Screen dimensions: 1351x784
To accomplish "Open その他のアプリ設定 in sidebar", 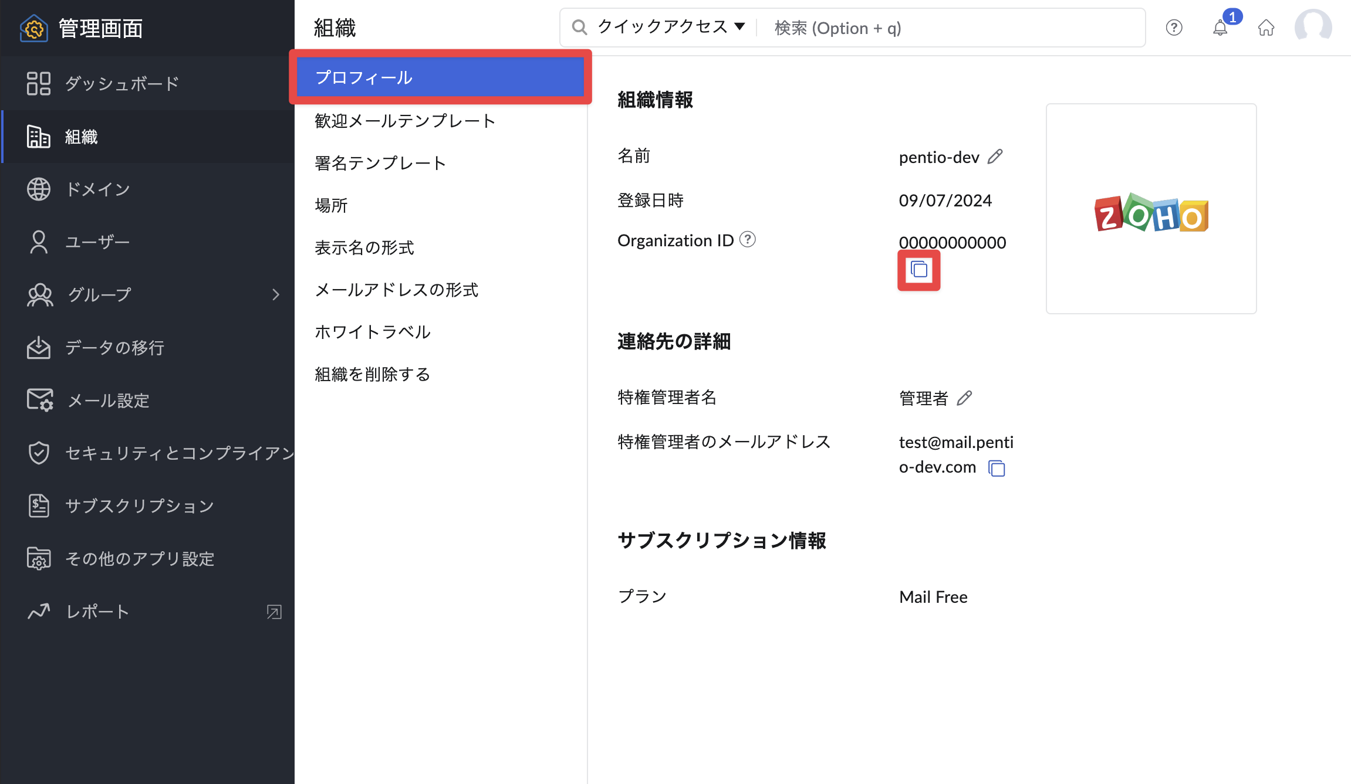I will [x=147, y=558].
